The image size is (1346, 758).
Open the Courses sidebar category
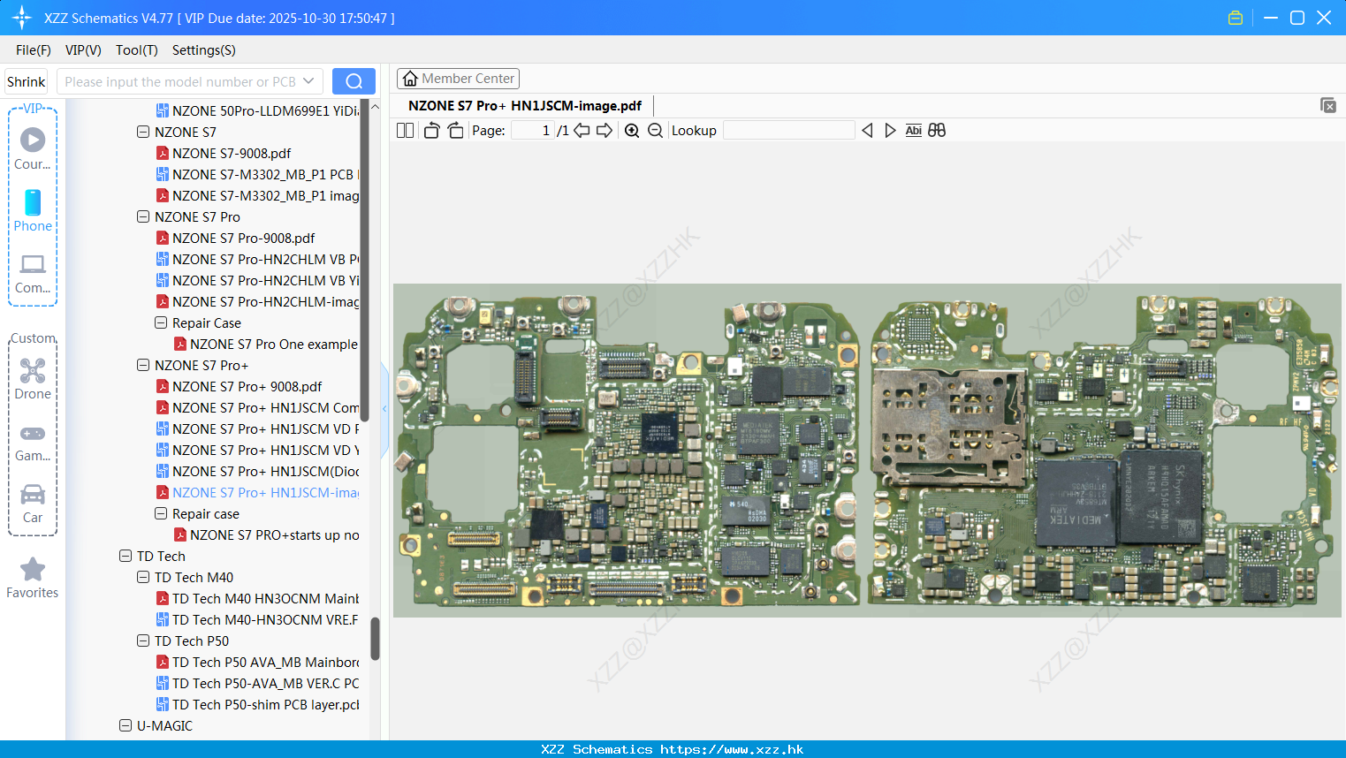tap(33, 149)
